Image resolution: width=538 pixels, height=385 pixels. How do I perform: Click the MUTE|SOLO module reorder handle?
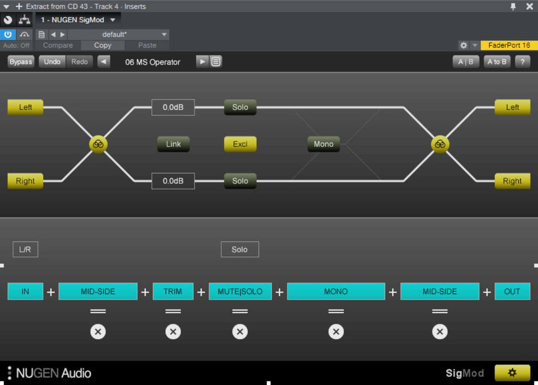tap(240, 311)
